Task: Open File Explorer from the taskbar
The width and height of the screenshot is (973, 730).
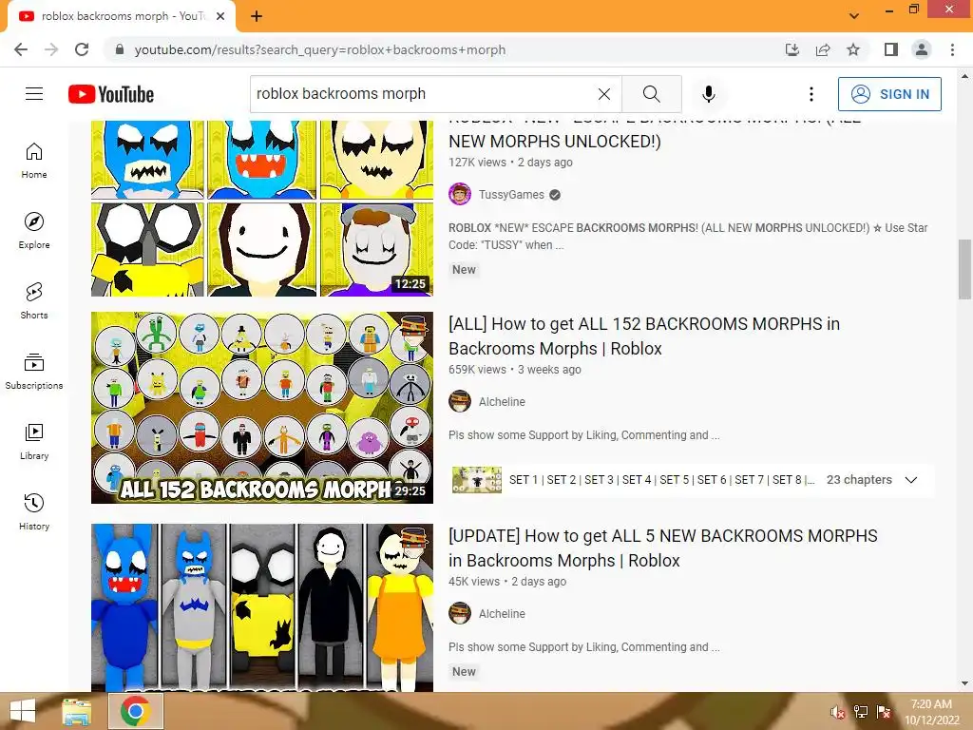Action: pyautogui.click(x=76, y=711)
